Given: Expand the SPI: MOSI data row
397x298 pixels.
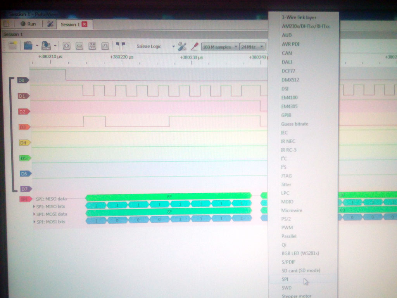Looking at the screenshot, I should (34, 214).
